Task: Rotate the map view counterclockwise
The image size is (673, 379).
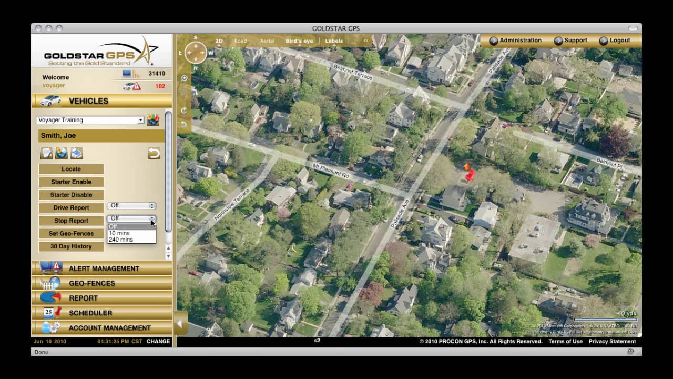Action: click(185, 124)
